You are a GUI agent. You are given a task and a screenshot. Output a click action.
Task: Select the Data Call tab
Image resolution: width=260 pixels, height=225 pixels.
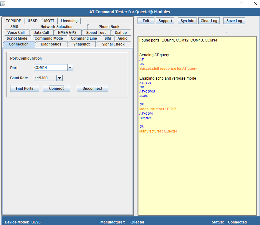coord(41,32)
